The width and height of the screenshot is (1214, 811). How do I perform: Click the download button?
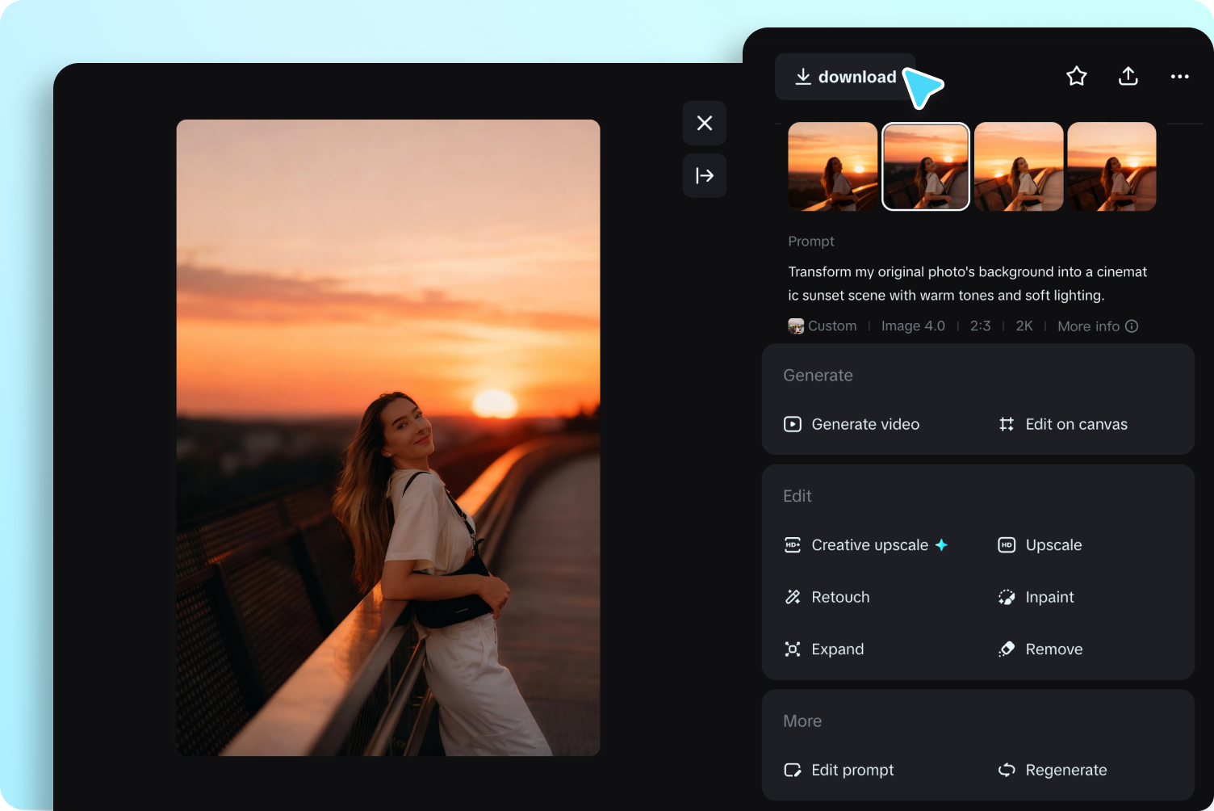coord(845,77)
